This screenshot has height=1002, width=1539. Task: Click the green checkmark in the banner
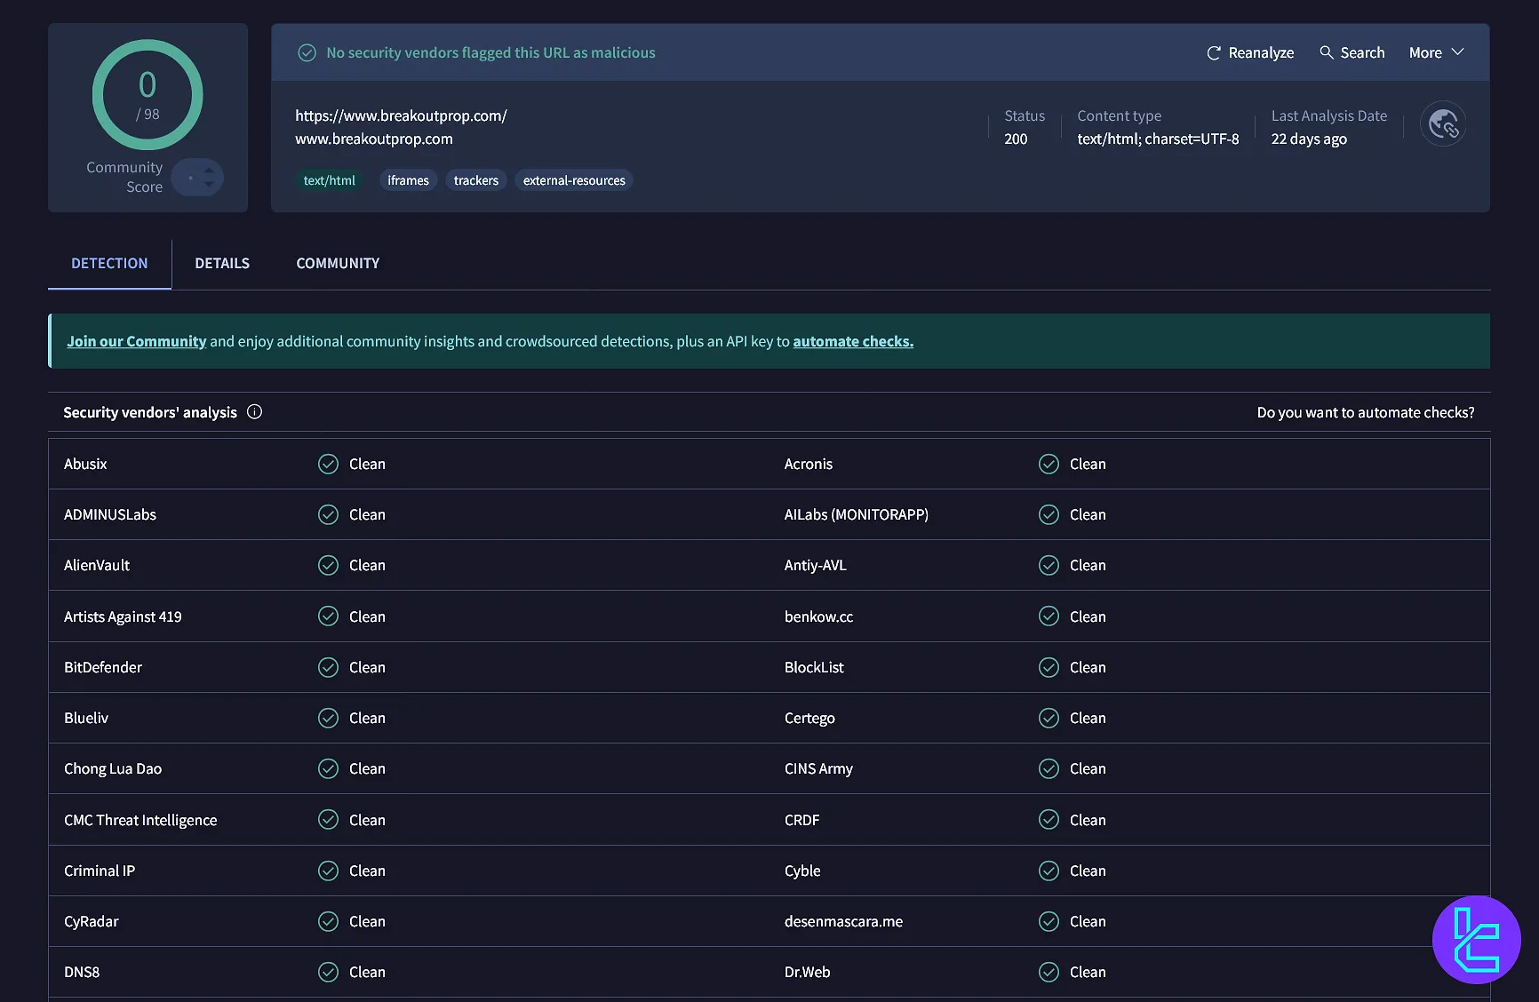(x=307, y=52)
